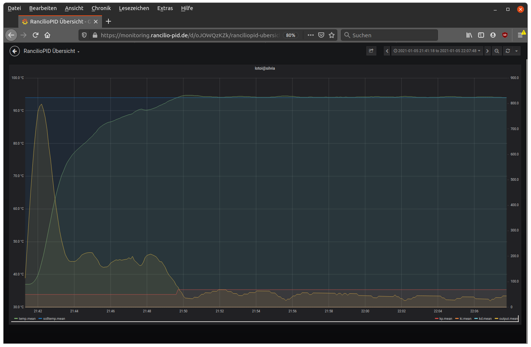The height and width of the screenshot is (347, 531).
Task: Select the RancilioPID Übersicht browser tab
Action: point(60,22)
